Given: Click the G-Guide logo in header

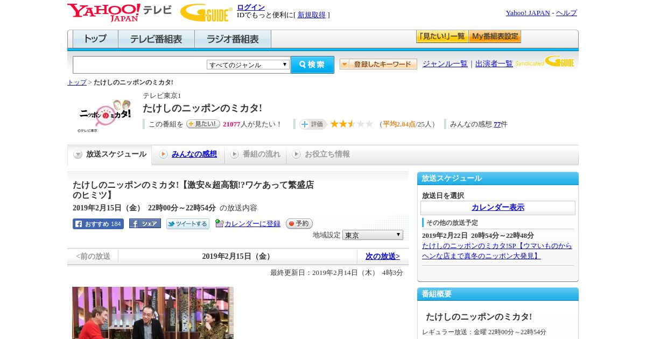Looking at the screenshot, I should coord(206,13).
